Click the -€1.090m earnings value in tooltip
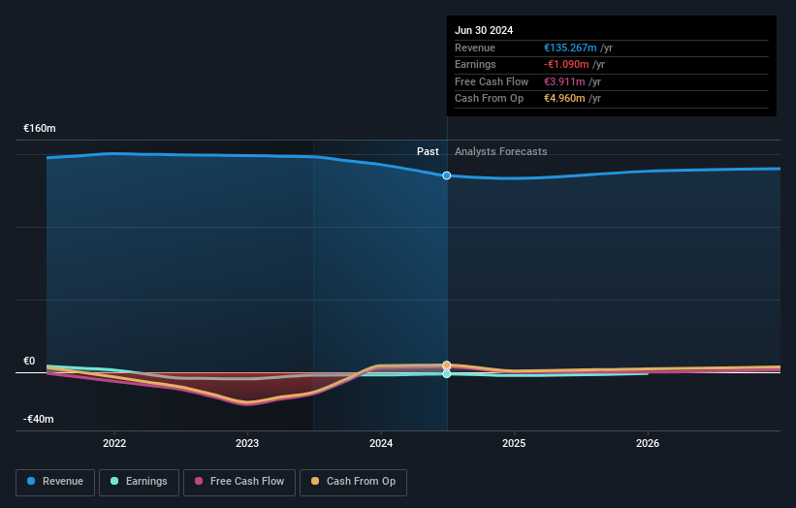The height and width of the screenshot is (508, 796). [x=566, y=64]
